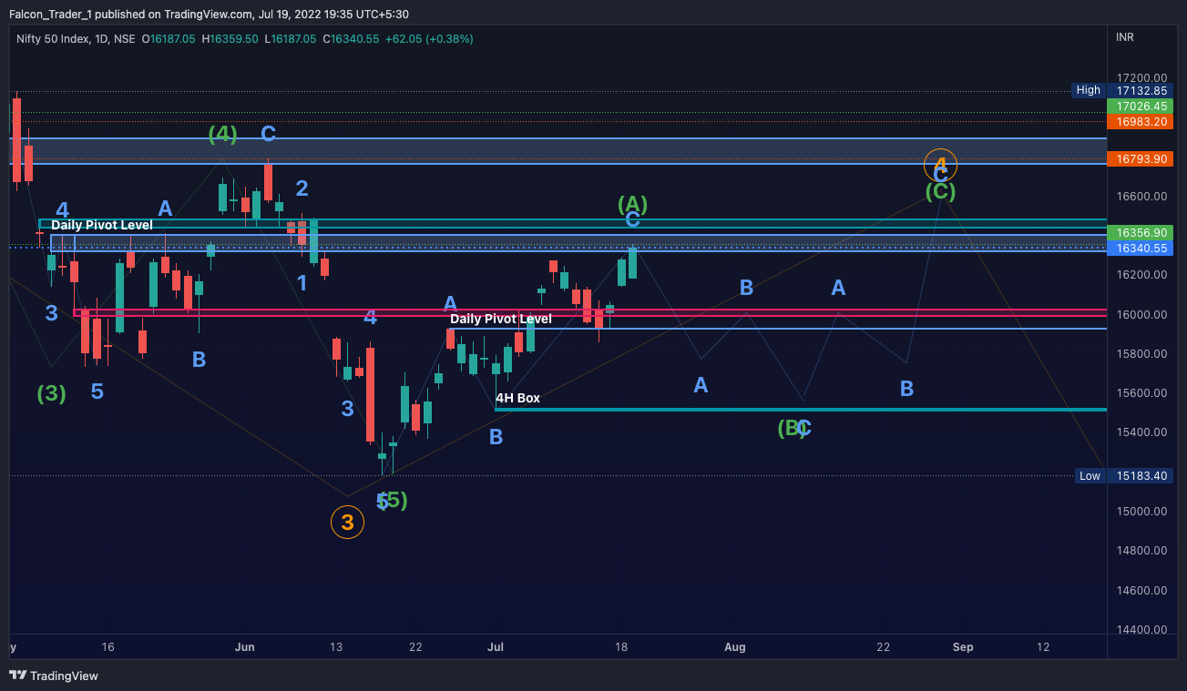
Task: Select the orange circled wave 3 label
Action: coord(347,523)
